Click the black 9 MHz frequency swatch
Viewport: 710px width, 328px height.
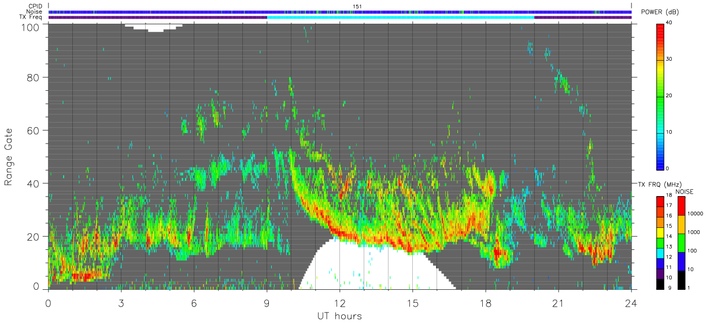661,283
